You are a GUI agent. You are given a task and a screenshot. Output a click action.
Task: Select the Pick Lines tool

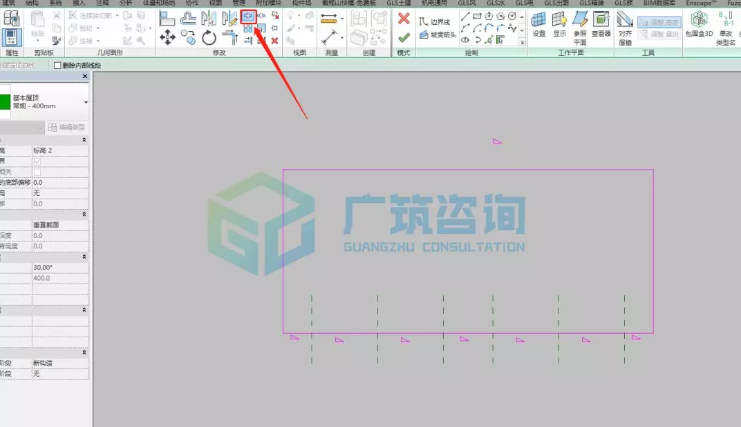click(x=489, y=40)
